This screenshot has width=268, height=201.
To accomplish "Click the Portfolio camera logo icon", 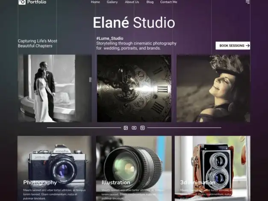I will tap(22, 2).
